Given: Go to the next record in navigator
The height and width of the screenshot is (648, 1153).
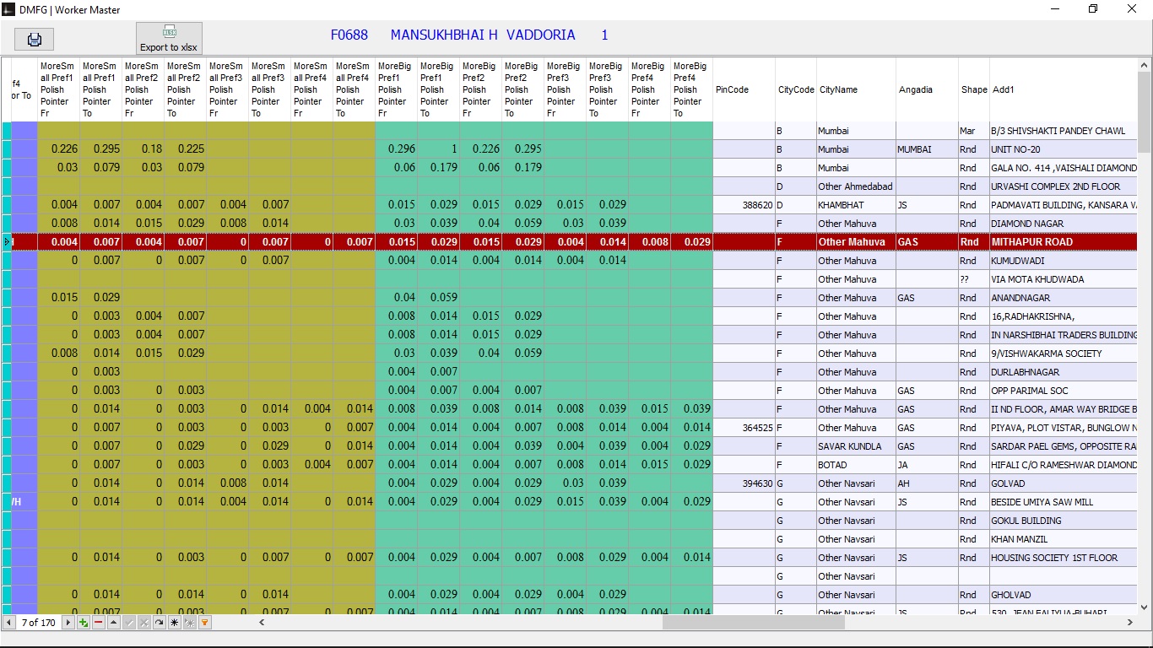Looking at the screenshot, I should 68,623.
